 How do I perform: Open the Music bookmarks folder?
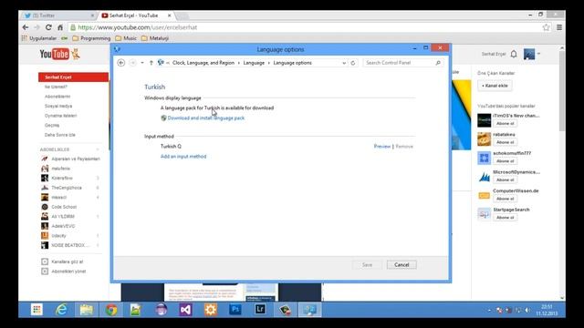[126, 38]
